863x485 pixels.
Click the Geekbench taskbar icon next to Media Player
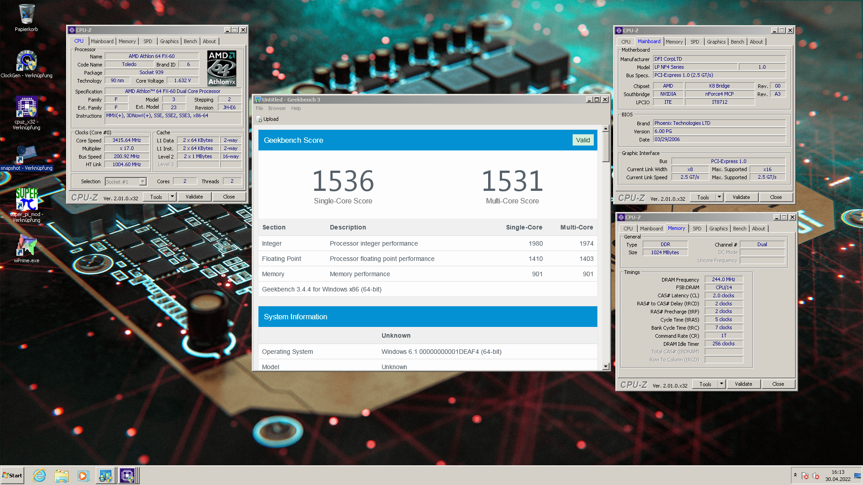(x=106, y=476)
